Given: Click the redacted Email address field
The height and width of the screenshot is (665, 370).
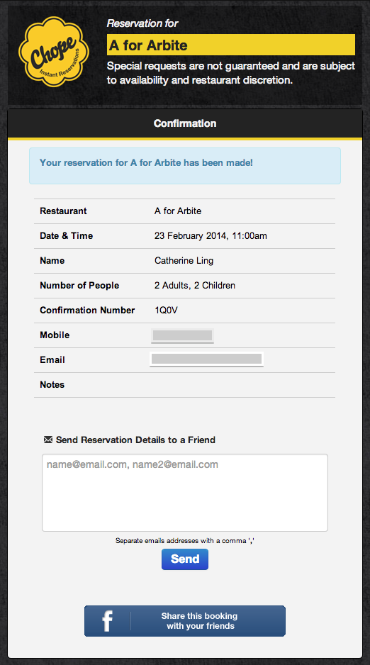Looking at the screenshot, I should click(206, 359).
